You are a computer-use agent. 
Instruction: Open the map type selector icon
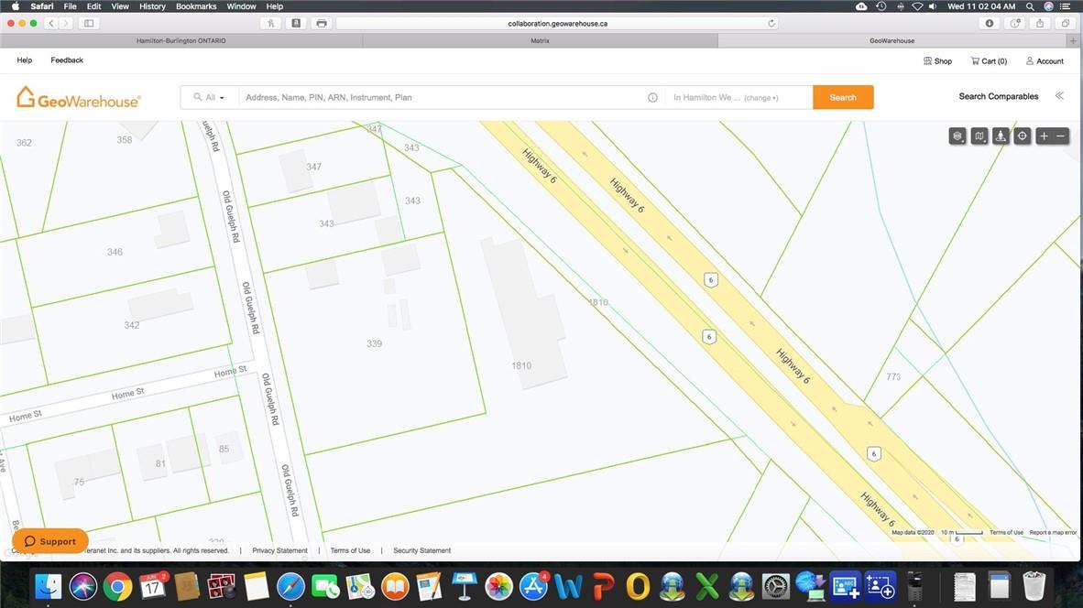979,136
